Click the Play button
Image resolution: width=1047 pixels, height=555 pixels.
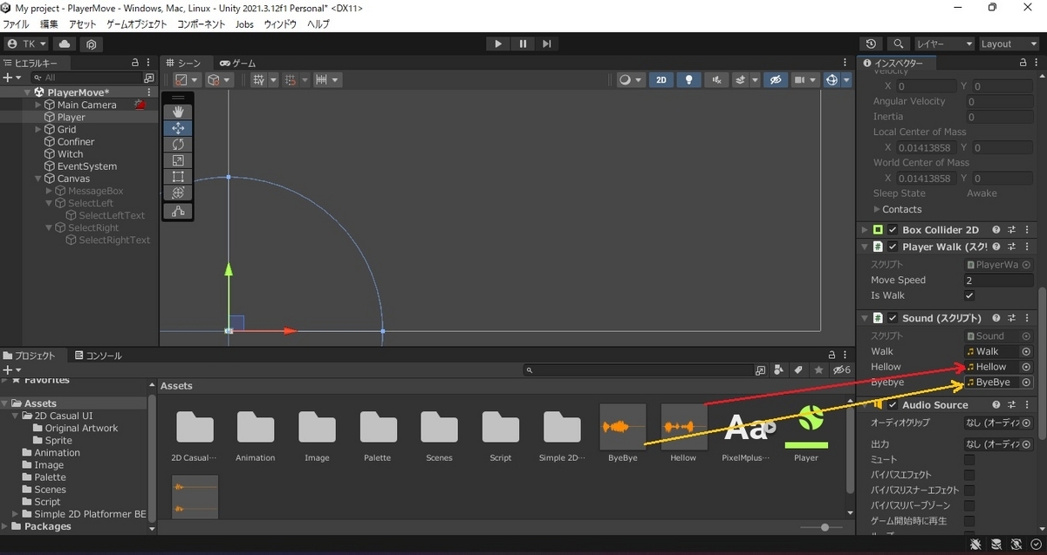tap(498, 44)
